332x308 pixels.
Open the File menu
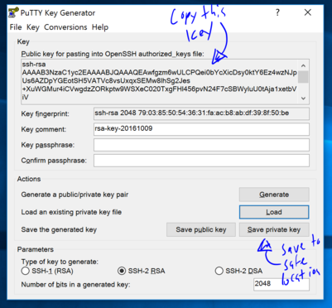pos(16,27)
